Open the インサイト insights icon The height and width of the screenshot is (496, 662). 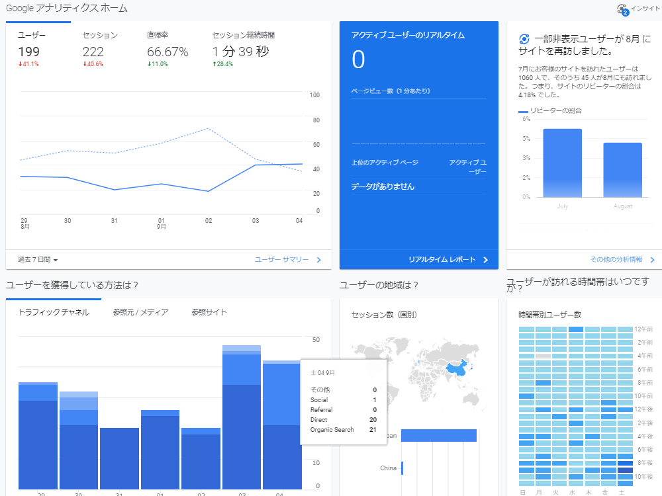point(623,9)
